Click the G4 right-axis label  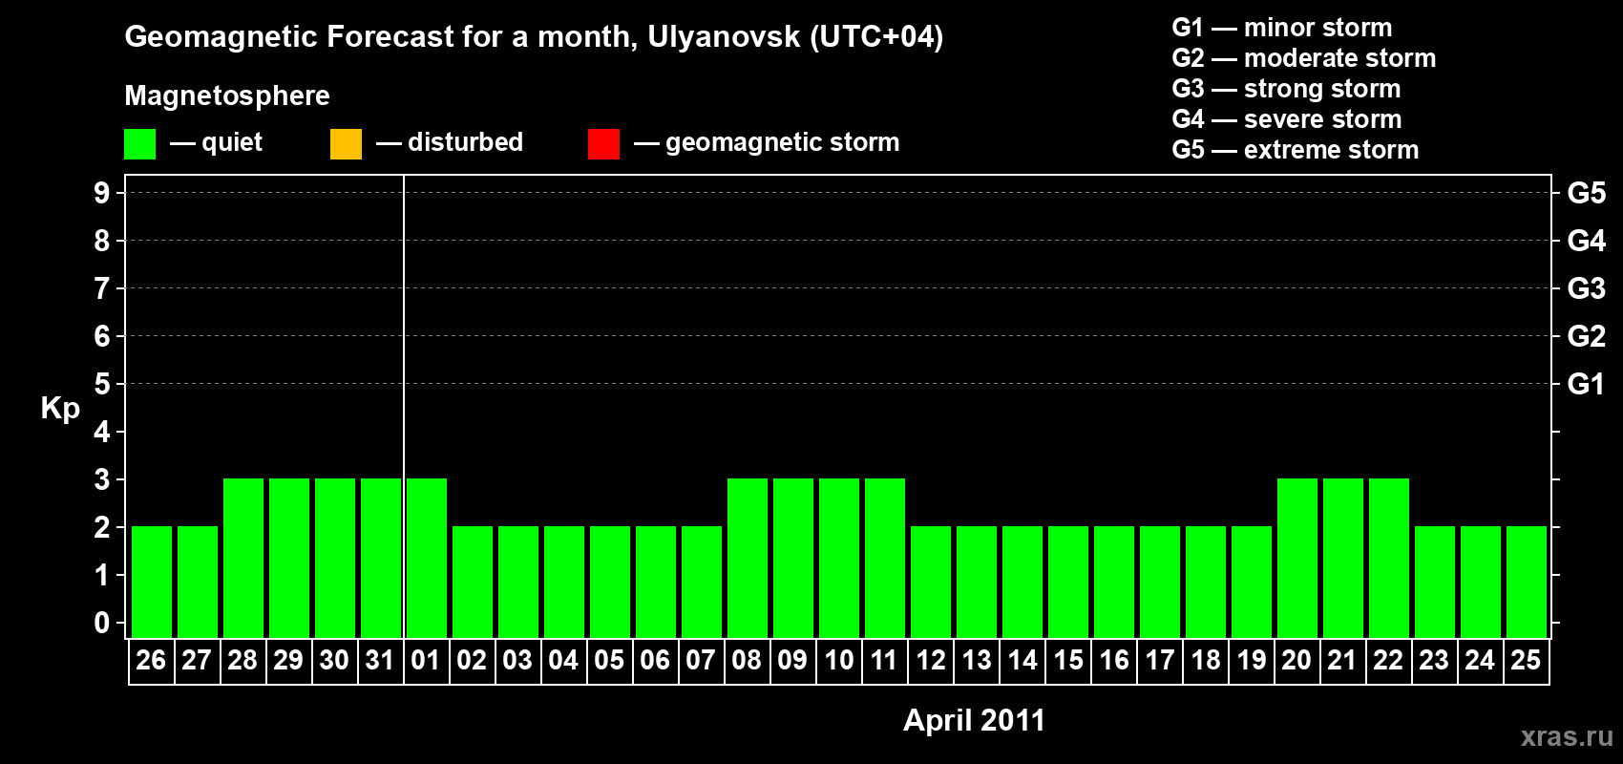click(1587, 241)
